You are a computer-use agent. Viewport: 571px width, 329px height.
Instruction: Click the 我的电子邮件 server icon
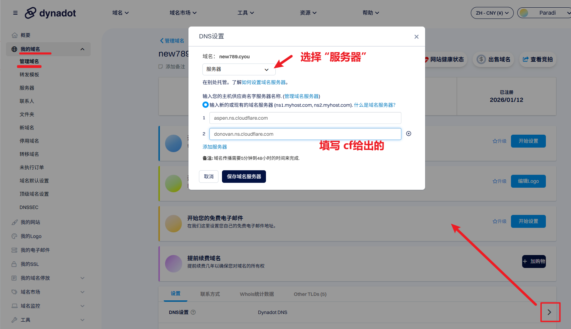pyautogui.click(x=14, y=250)
